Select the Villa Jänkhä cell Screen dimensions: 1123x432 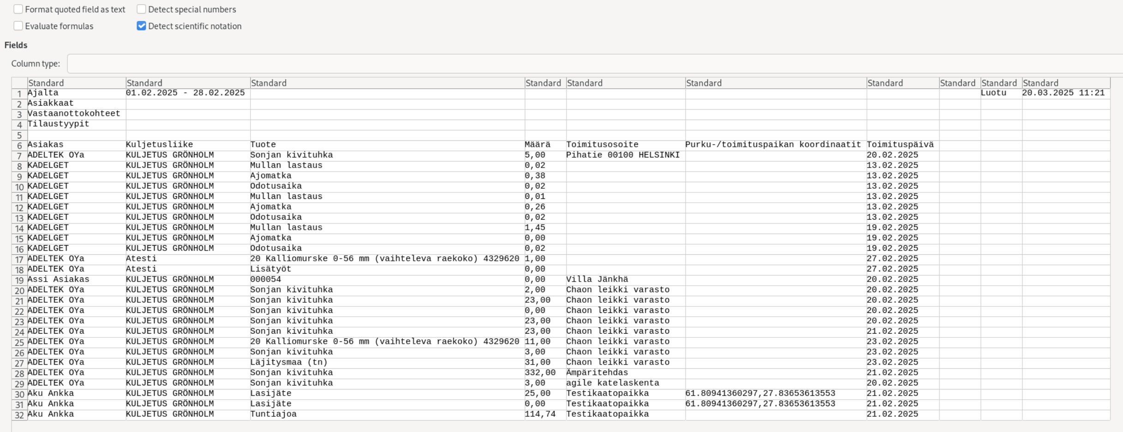click(597, 279)
